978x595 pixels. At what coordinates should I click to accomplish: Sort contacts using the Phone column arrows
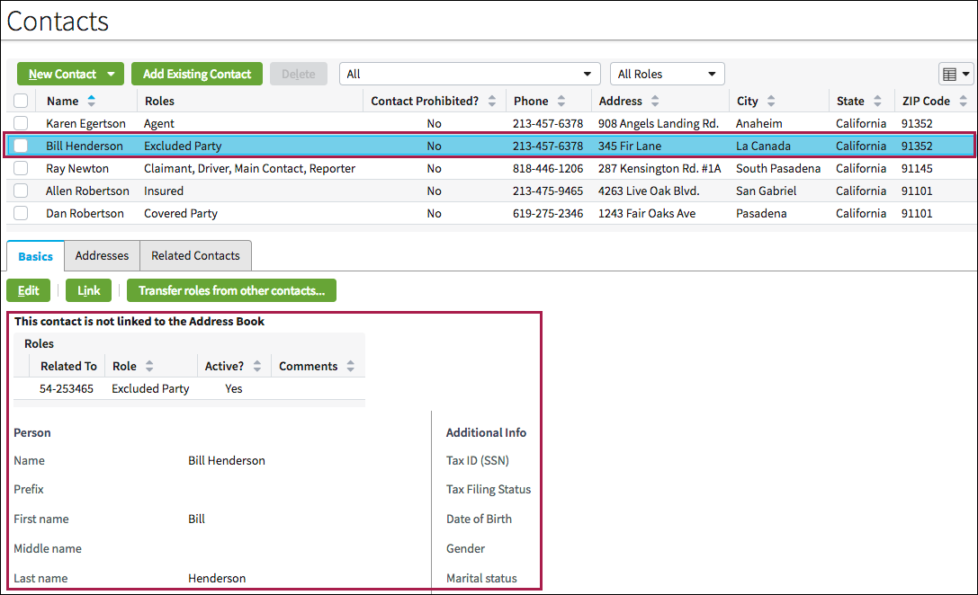coord(561,100)
